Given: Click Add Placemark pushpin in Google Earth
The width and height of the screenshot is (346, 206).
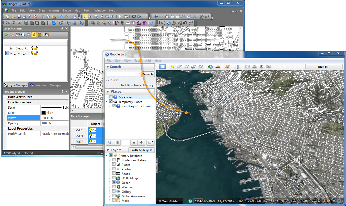Looking at the screenshot, I should tap(172, 67).
